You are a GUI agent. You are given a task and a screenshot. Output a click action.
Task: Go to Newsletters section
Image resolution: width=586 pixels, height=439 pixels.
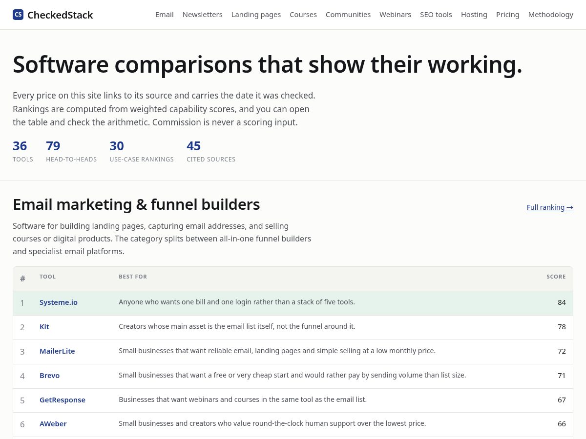(x=203, y=15)
